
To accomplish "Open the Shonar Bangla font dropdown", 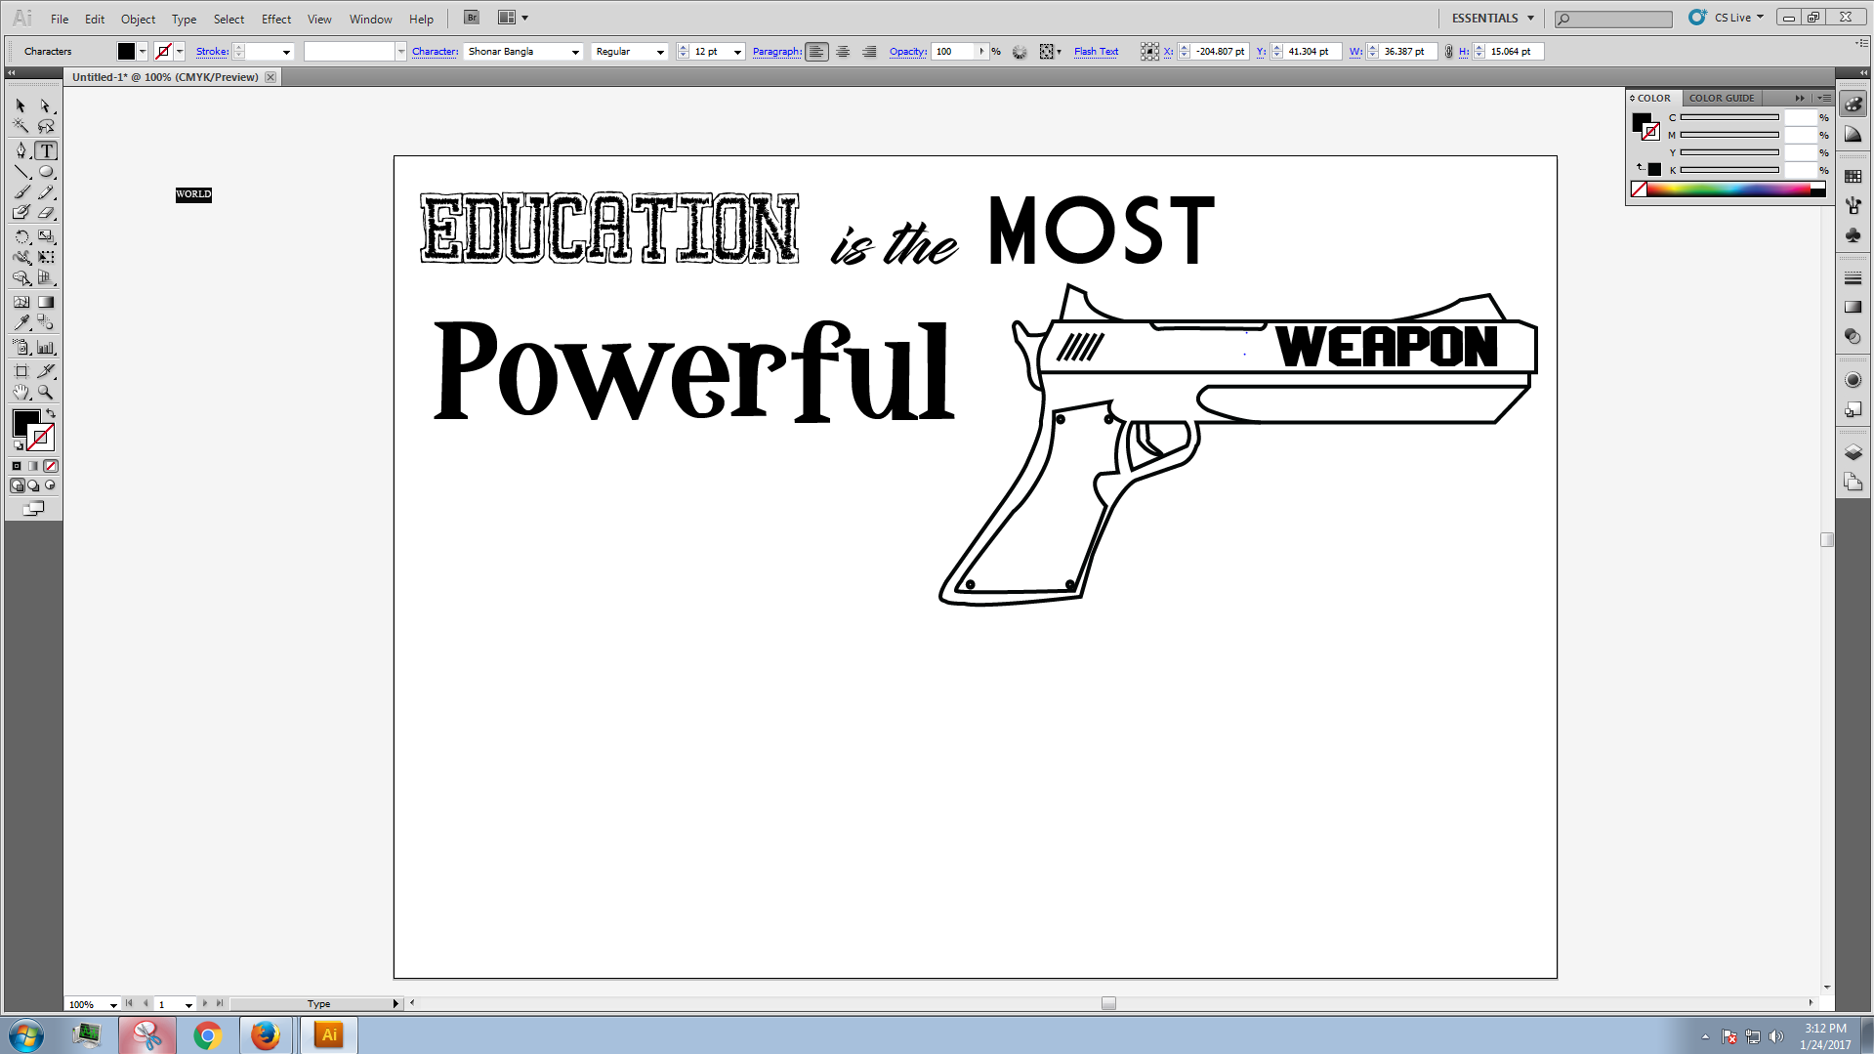I will click(575, 52).
